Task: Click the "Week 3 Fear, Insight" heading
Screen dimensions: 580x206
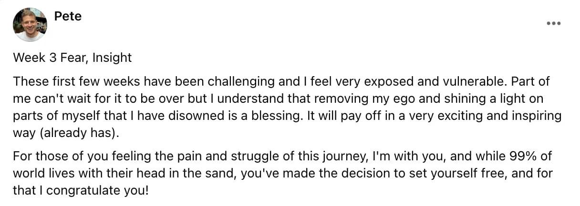Action: pyautogui.click(x=72, y=58)
